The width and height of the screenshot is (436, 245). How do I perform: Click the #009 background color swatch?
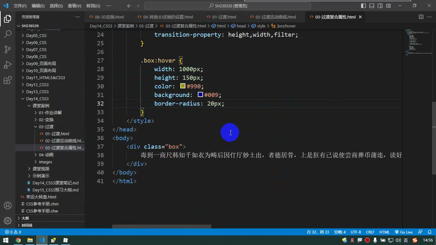pyautogui.click(x=200, y=95)
